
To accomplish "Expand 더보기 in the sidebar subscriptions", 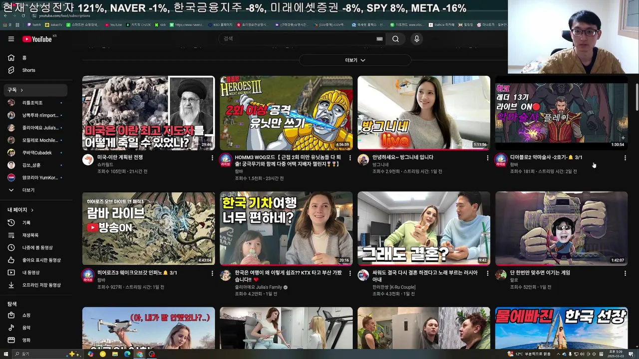I will [35, 190].
